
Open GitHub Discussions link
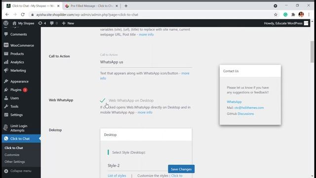pos(246,114)
